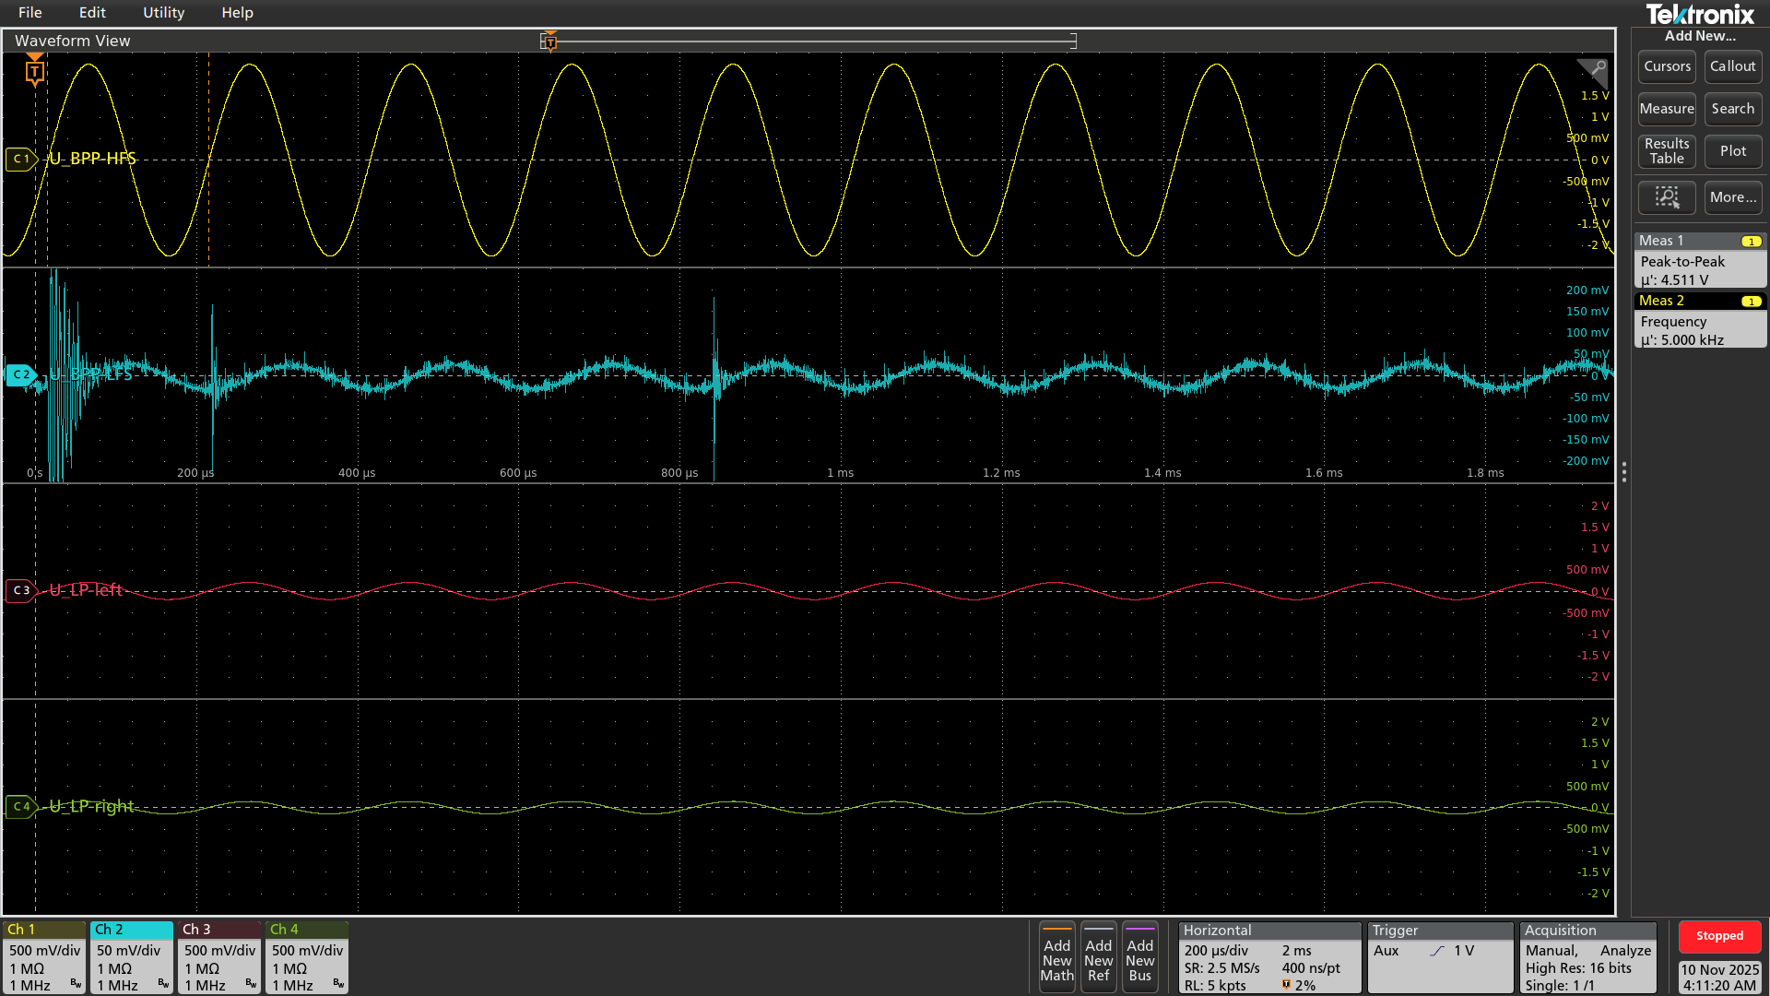Click the trigger rising edge slope icon
This screenshot has height=996, width=1770.
(1437, 951)
